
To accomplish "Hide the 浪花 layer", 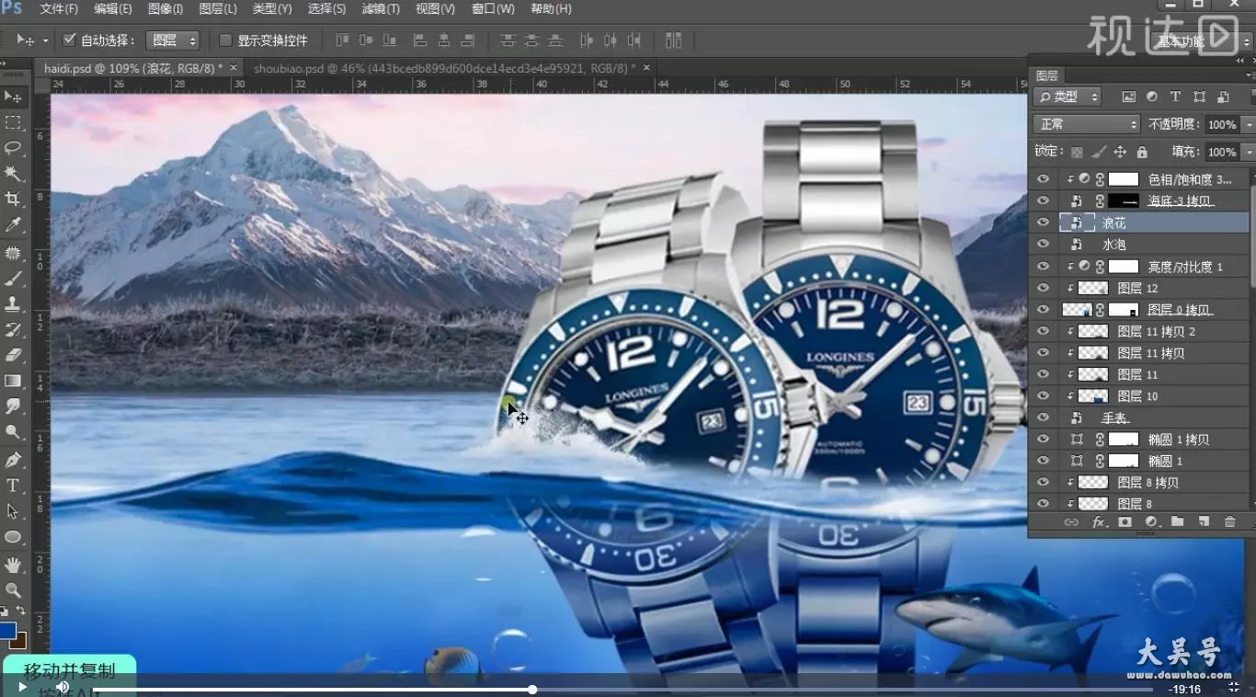I will pos(1043,223).
